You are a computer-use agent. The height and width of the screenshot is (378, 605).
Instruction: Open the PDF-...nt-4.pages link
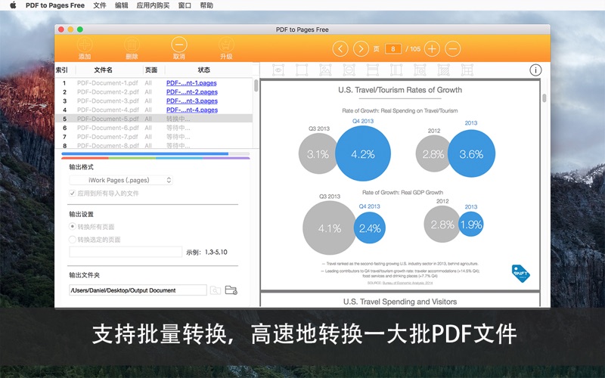tap(192, 110)
